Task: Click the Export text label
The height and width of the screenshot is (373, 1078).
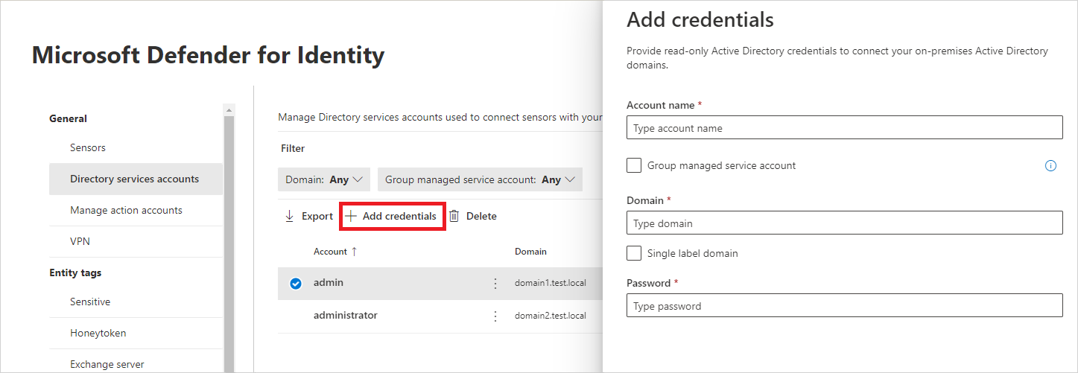Action: tap(317, 216)
